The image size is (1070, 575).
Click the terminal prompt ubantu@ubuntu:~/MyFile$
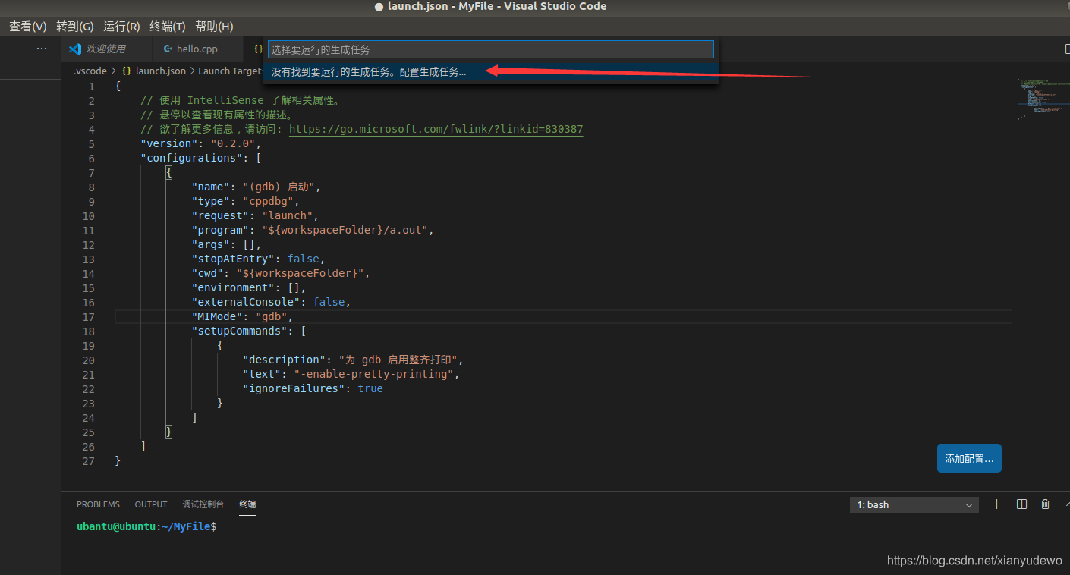[x=146, y=526]
